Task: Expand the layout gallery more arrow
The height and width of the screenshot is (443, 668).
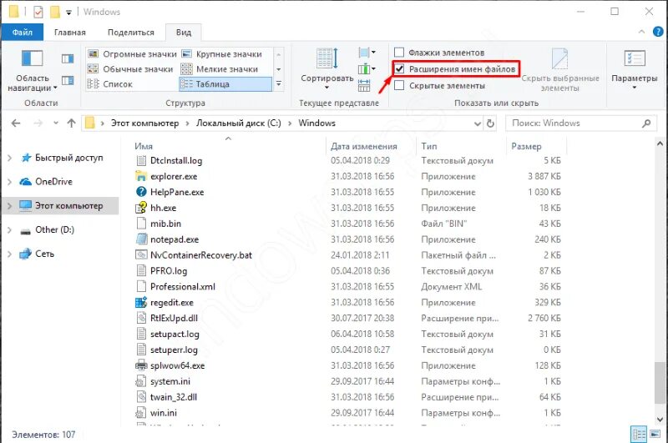Action: point(279,83)
